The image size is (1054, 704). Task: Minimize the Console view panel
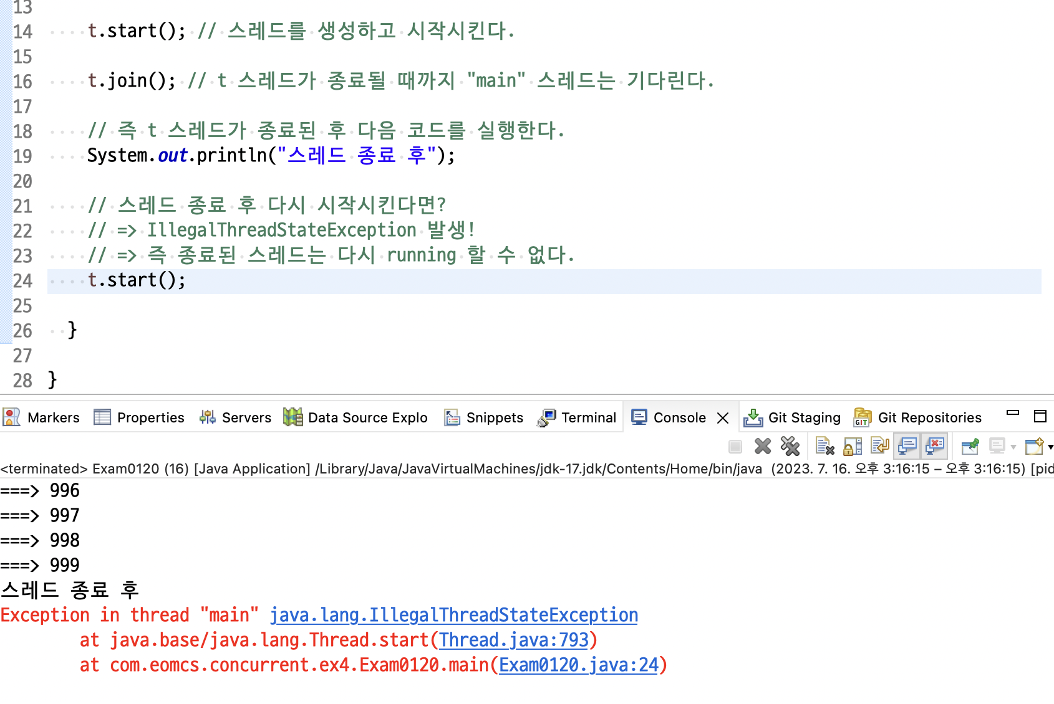1013,414
